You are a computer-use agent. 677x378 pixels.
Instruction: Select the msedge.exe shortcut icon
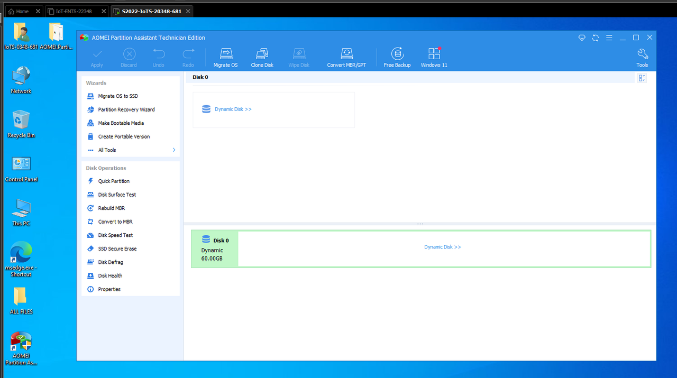pyautogui.click(x=21, y=260)
